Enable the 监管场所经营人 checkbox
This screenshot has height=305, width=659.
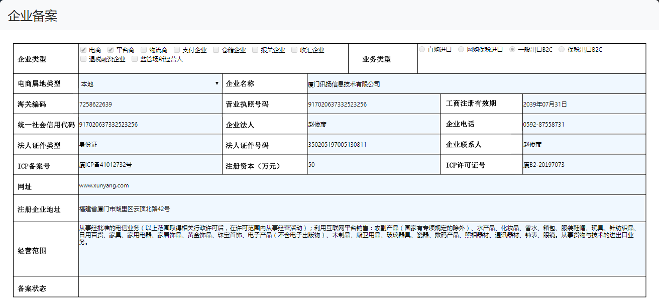[134, 59]
